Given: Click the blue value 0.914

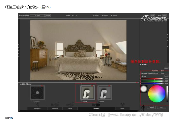Looking at the screenshot, I should pos(166,83).
